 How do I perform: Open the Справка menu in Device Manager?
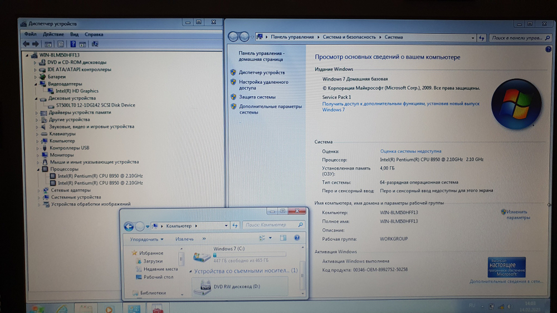point(94,34)
